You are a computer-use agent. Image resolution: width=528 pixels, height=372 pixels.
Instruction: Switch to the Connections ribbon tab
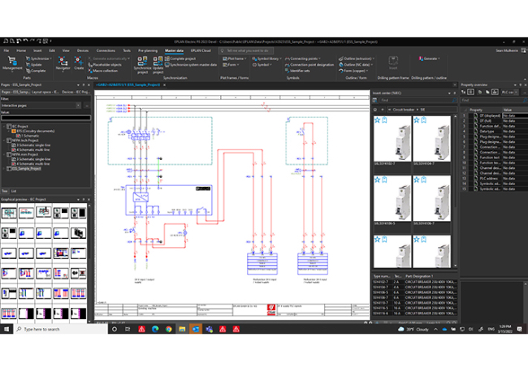click(x=106, y=50)
